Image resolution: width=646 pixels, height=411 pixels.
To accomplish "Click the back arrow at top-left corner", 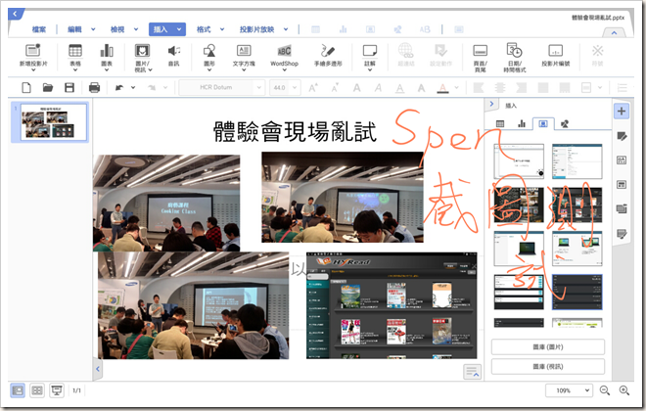I will pyautogui.click(x=15, y=14).
